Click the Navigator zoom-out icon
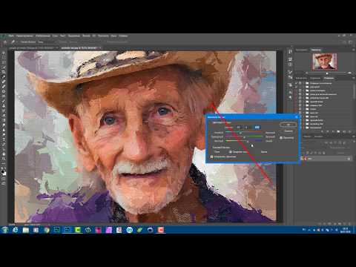The height and width of the screenshot is (267, 356). tap(307, 73)
